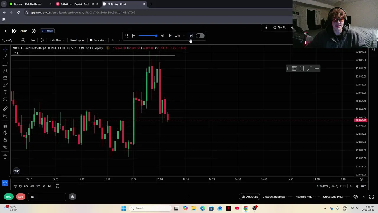The height and width of the screenshot is (213, 378).
Task: Click the FX Replay logo icon
Action: [x=14, y=31]
